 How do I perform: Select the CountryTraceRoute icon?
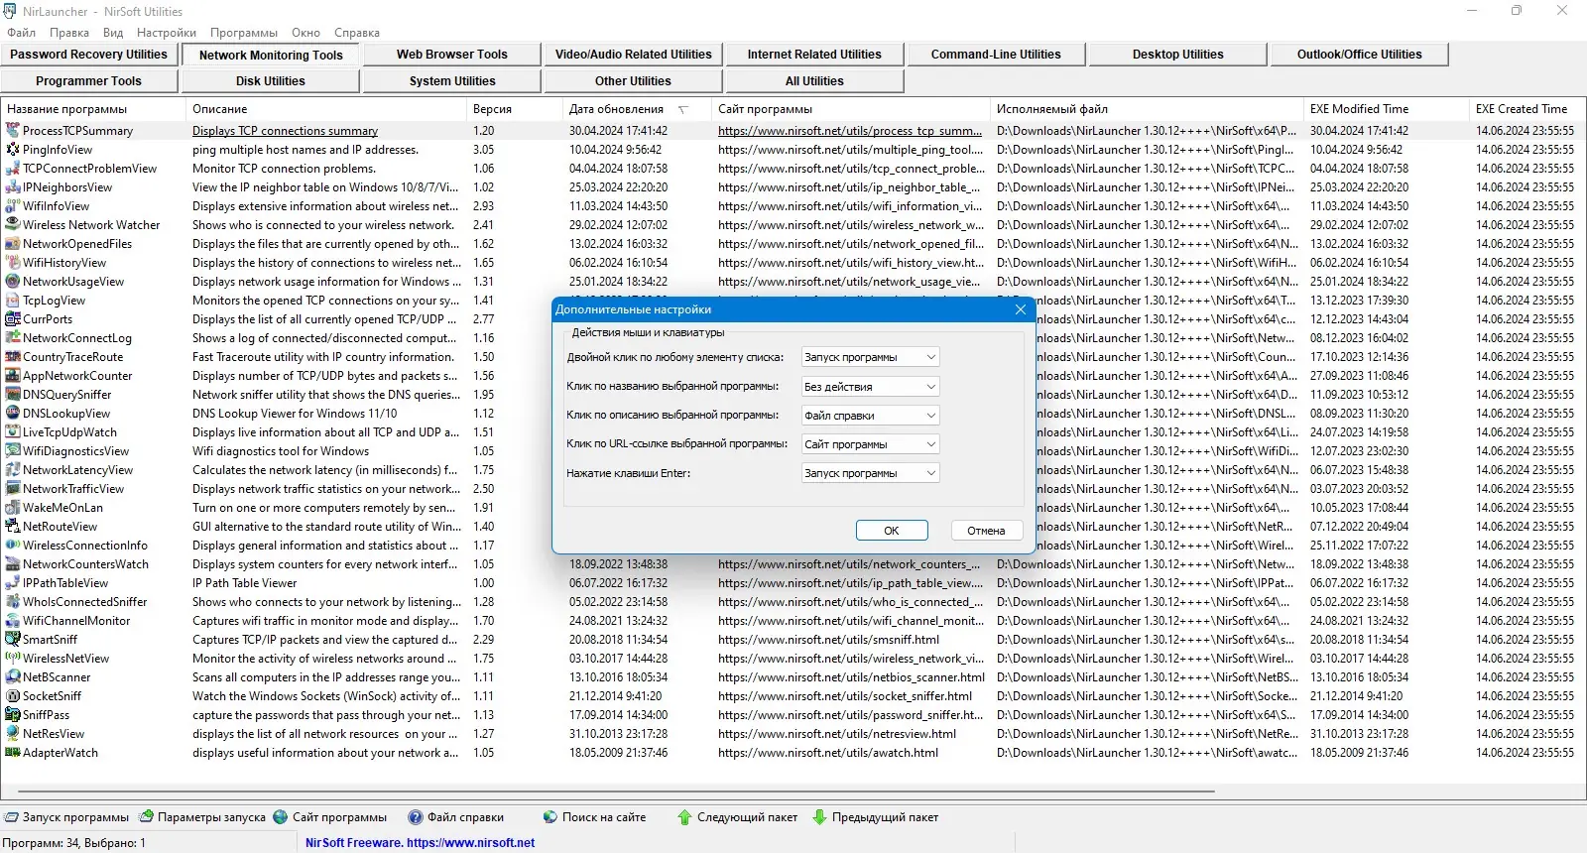[x=12, y=356]
